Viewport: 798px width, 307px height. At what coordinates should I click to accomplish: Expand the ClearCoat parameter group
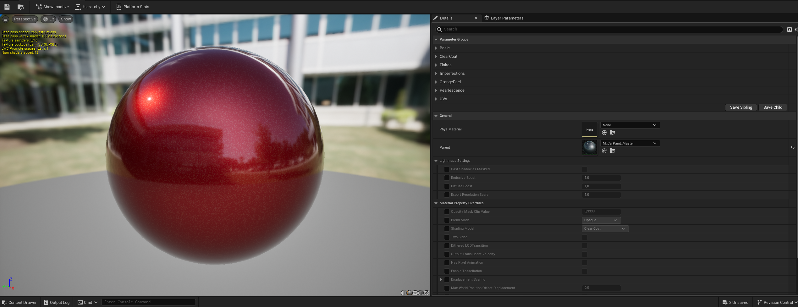point(436,57)
